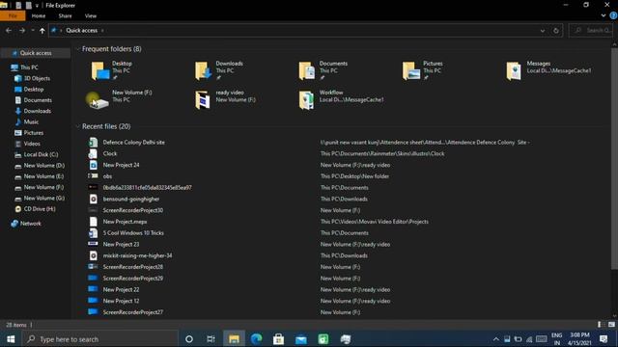Open the Home ribbon tab
This screenshot has width=618, height=347.
(39, 15)
